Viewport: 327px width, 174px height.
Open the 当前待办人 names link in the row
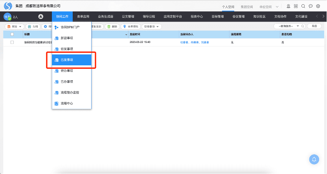click(x=195, y=43)
